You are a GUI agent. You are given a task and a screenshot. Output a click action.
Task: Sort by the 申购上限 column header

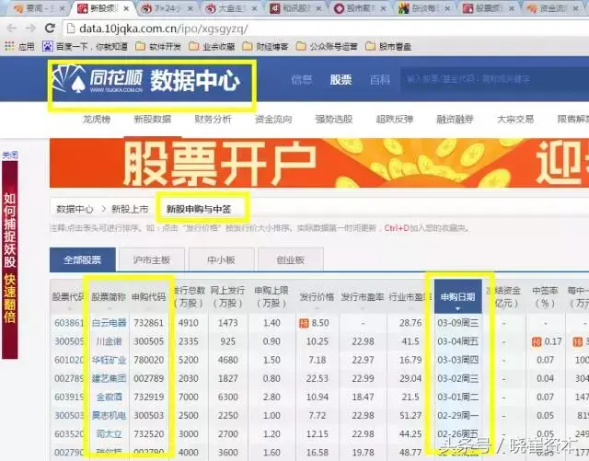[271, 297]
